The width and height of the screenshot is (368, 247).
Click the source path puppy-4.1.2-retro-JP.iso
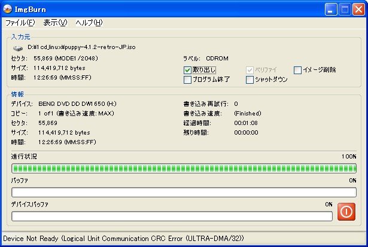81,47
